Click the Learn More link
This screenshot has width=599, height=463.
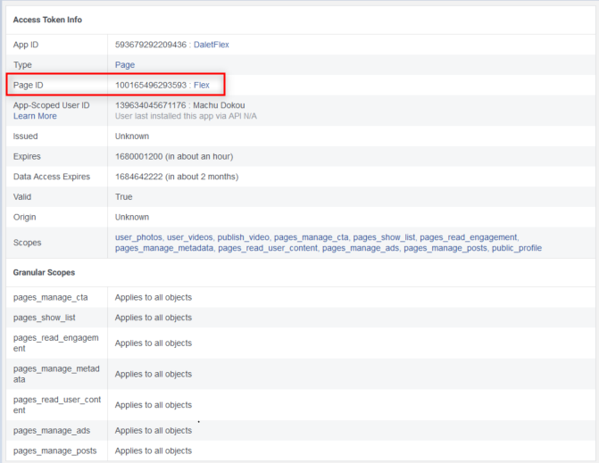click(x=35, y=116)
